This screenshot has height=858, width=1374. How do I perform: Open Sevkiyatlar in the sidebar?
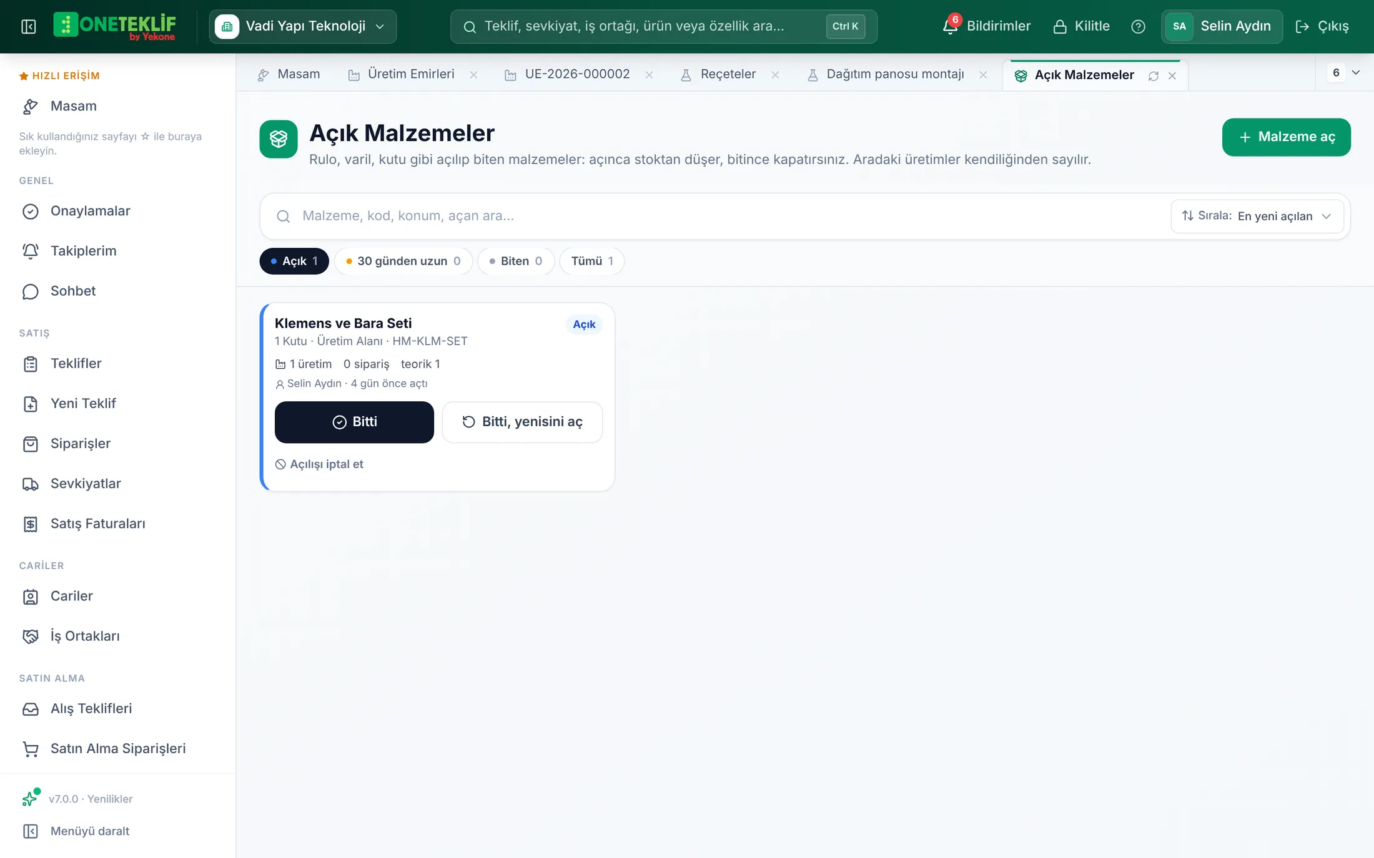pyautogui.click(x=118, y=484)
